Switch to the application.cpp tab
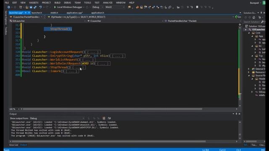Screen dimensions: 269x151 (75, 13)
